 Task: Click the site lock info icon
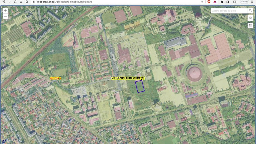click(34, 2)
